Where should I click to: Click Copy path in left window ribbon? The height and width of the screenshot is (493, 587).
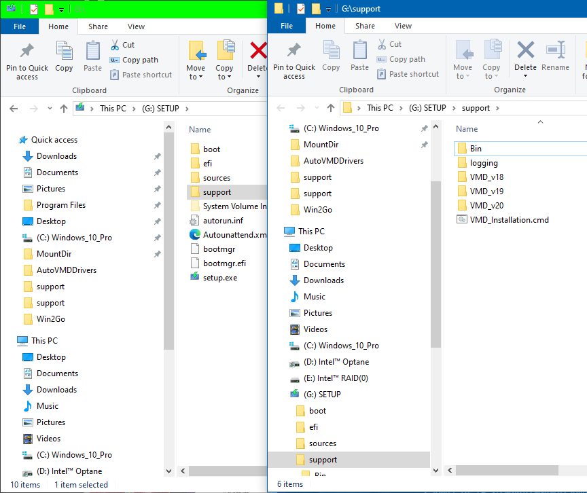coord(134,60)
